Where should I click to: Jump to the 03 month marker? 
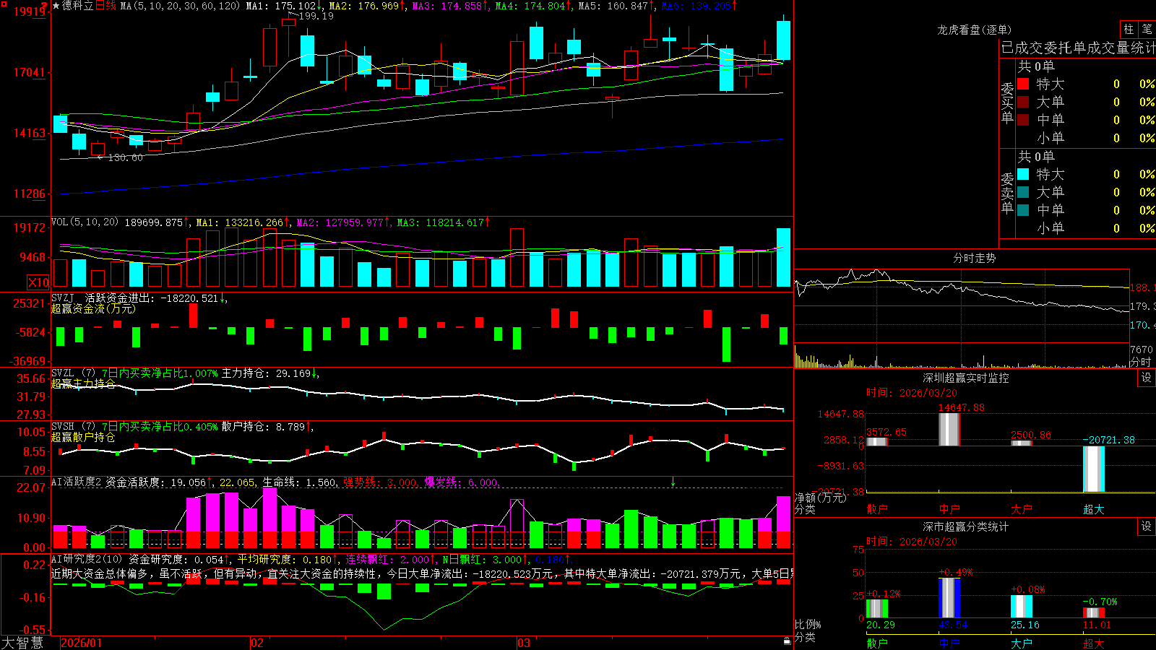click(524, 643)
